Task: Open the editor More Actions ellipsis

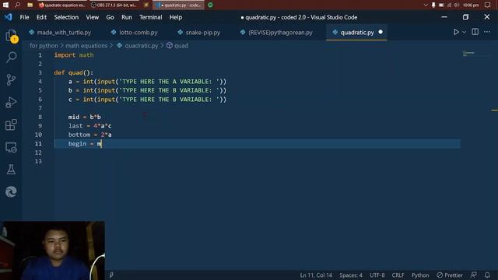Action: pos(487,32)
